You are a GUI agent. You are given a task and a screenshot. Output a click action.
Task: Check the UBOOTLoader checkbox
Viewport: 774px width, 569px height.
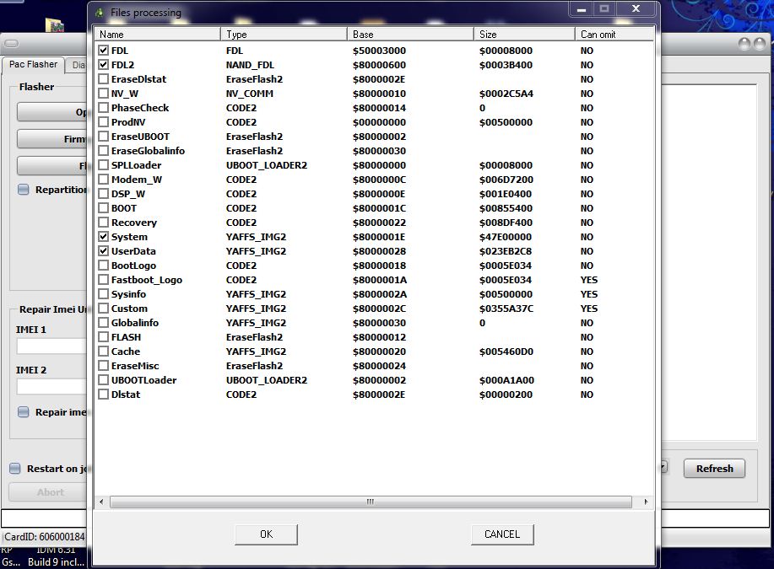103,380
